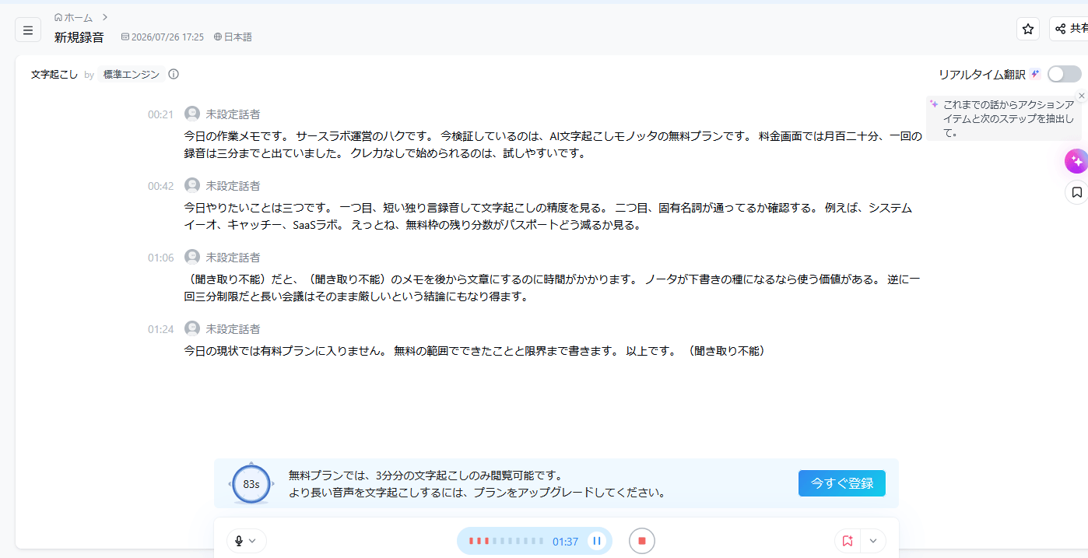
Task: Click the breadcrumb chevron arrow
Action: coord(105,16)
